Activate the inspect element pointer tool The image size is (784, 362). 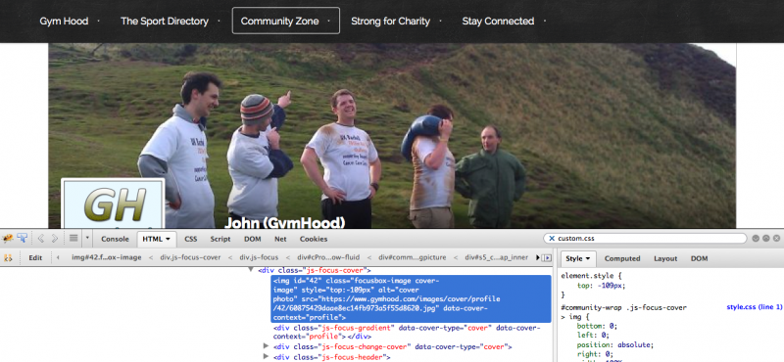(x=22, y=239)
